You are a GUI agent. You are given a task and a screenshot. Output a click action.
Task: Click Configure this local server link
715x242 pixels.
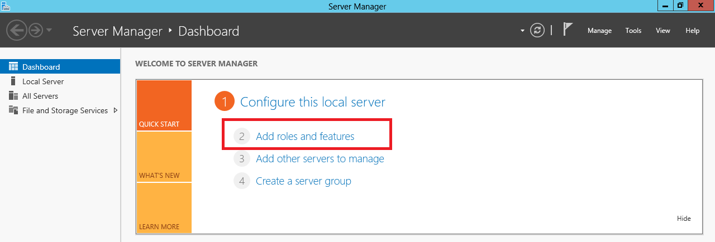click(x=313, y=102)
